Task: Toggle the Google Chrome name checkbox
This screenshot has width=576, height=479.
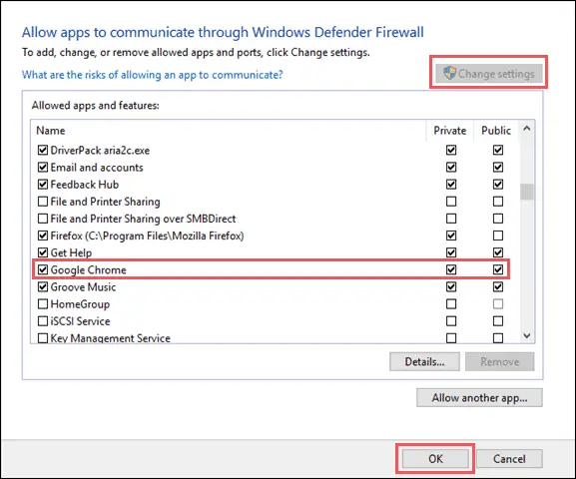Action: pyautogui.click(x=43, y=269)
